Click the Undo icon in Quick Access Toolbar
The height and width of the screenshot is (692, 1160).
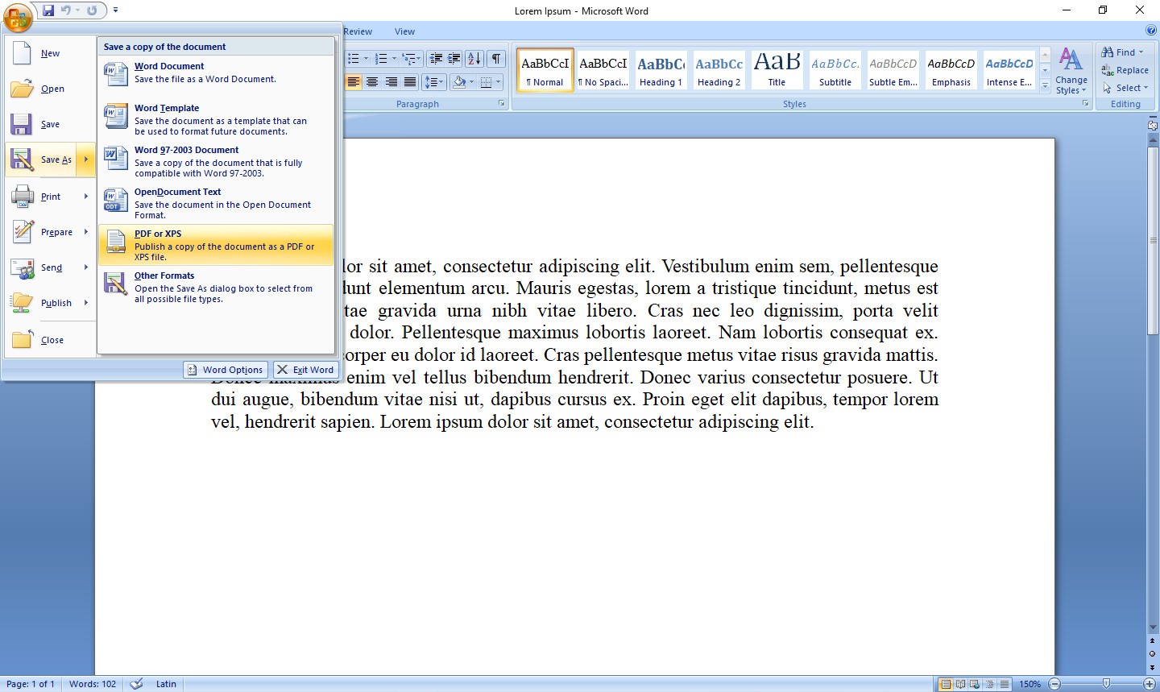pyautogui.click(x=66, y=10)
